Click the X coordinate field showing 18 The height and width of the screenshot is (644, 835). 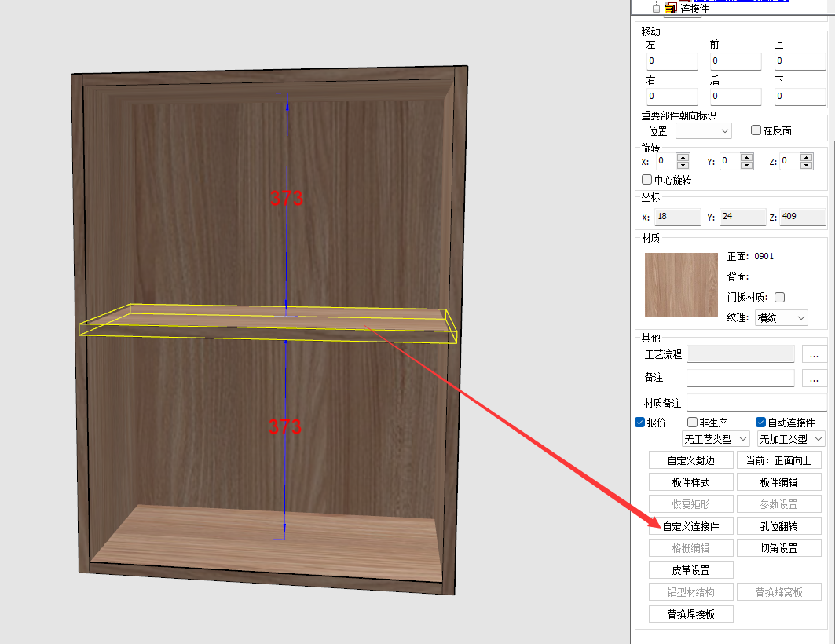click(x=677, y=217)
